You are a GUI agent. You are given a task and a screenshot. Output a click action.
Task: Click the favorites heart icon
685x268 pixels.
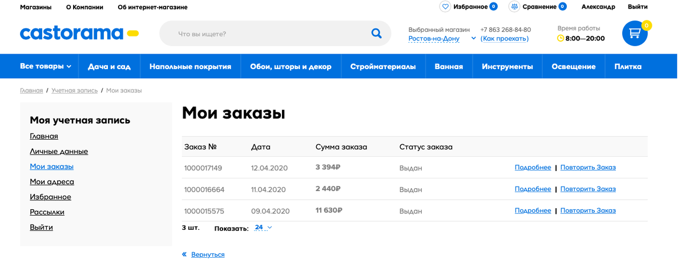pyautogui.click(x=445, y=7)
